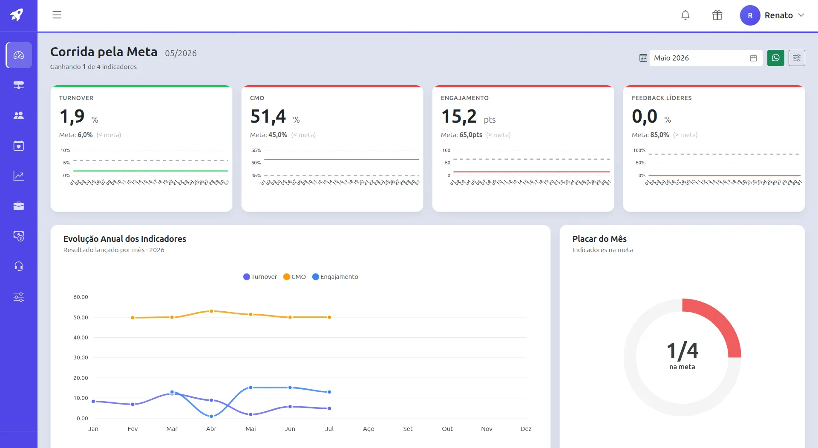Click the 'Ganhando 1 de 4 indicadores' text
818x448 pixels.
93,67
